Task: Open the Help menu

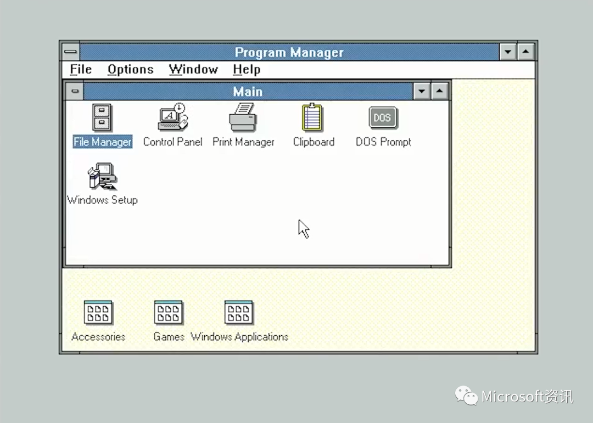Action: [x=247, y=70]
